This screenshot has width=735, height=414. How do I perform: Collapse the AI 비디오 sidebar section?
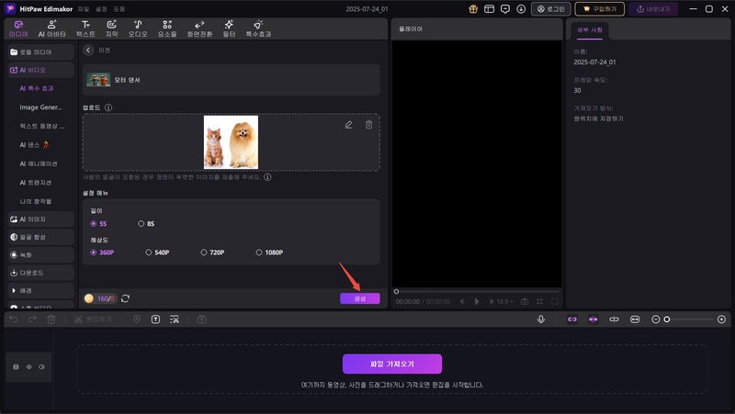pos(40,70)
